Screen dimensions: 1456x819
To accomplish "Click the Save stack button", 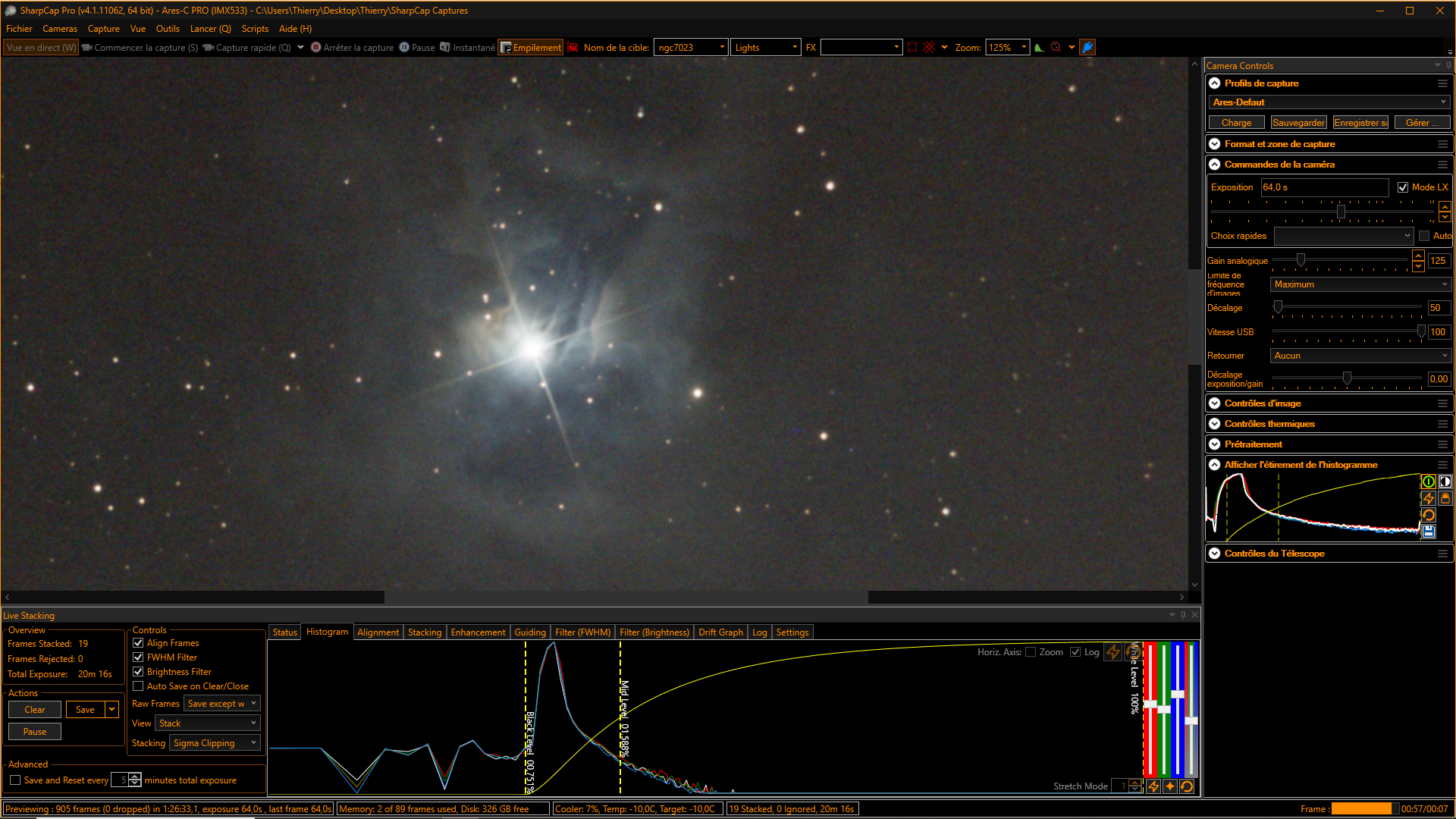I will coord(86,710).
